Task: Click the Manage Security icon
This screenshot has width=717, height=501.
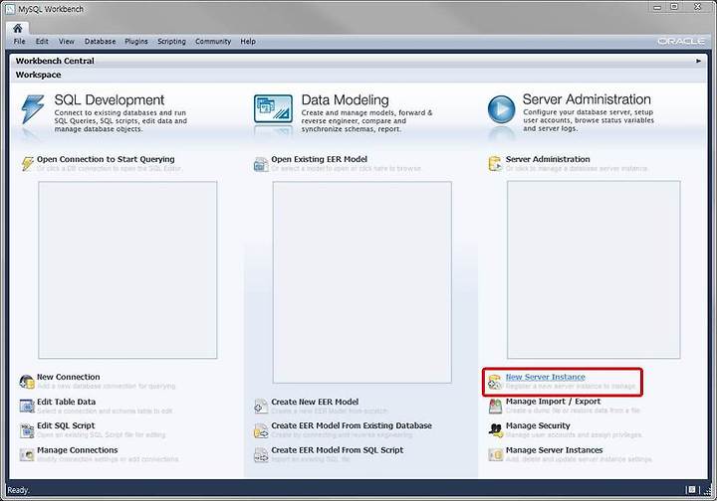Action: click(495, 429)
